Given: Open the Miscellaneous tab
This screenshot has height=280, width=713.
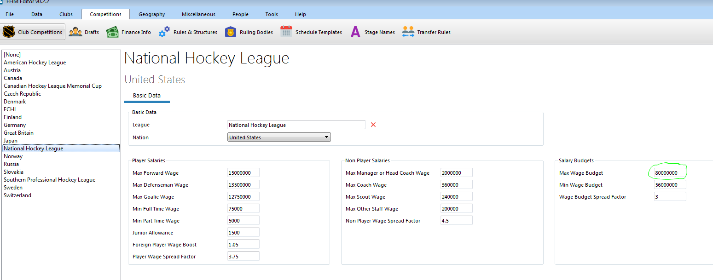Looking at the screenshot, I should coord(198,14).
